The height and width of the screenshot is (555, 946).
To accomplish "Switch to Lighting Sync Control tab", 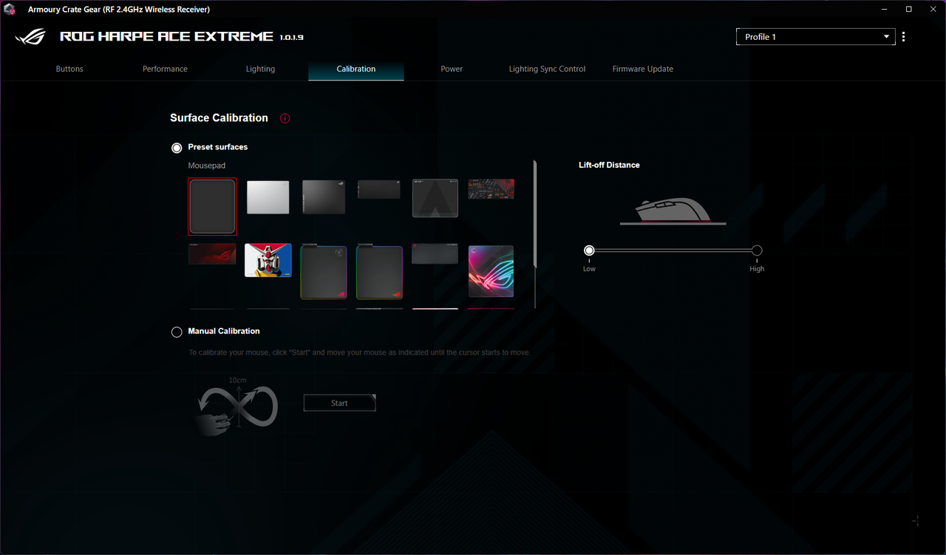I will click(x=547, y=69).
